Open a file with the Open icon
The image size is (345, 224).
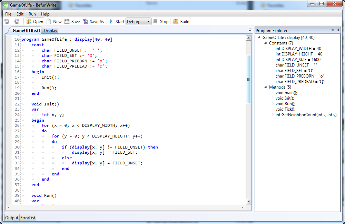click(29, 21)
